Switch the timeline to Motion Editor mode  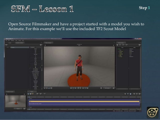click(x=30, y=94)
